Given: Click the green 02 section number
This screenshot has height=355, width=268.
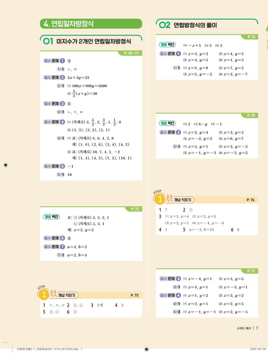Looking at the screenshot, I should [x=164, y=25].
